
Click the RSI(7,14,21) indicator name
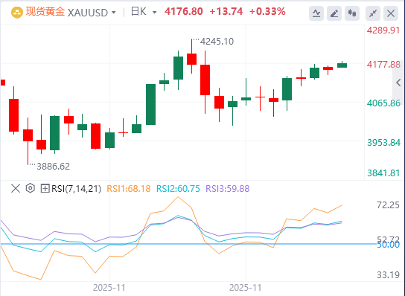click(76, 189)
